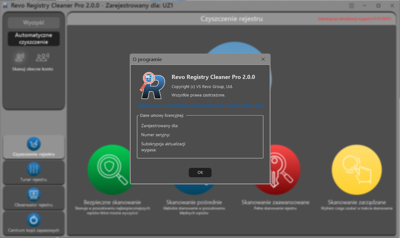The image size is (400, 238).
Task: Click the 'Skanuj obecne konto' label
Action: (x=33, y=69)
